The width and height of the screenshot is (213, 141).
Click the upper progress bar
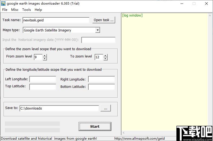point(32,124)
